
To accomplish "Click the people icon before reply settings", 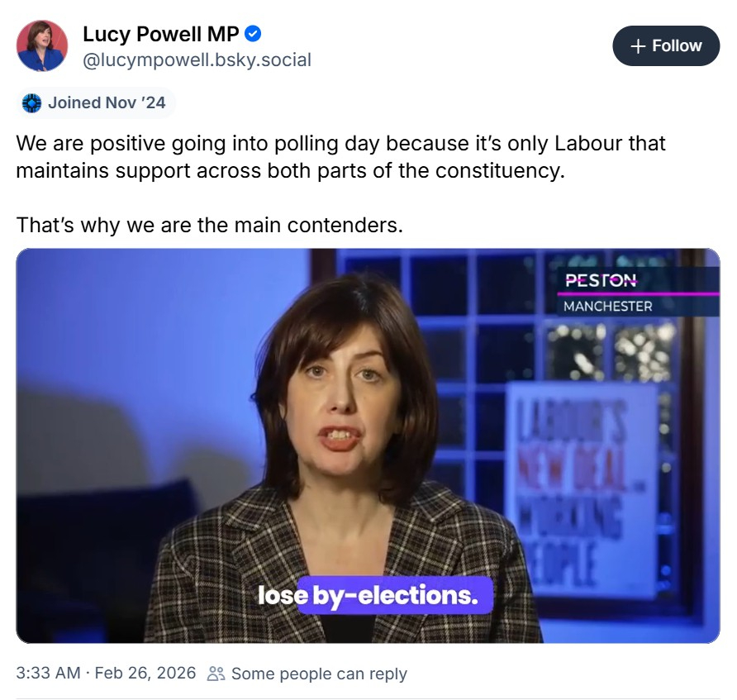I will pos(216,674).
